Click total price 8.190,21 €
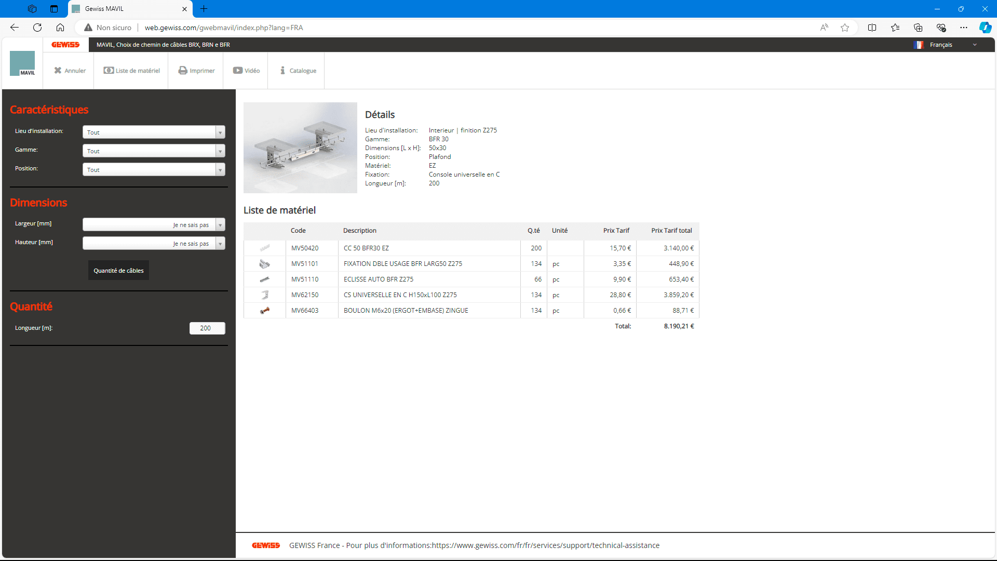997x561 pixels. point(679,326)
